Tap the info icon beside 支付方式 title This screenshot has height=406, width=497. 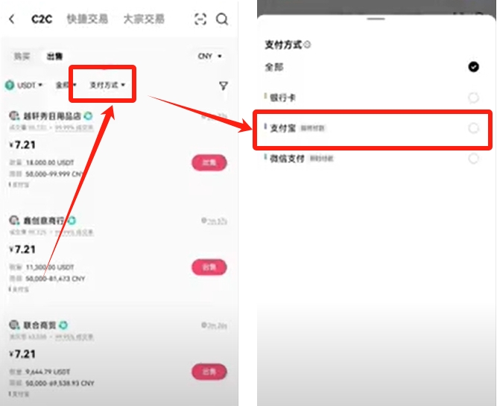(307, 45)
